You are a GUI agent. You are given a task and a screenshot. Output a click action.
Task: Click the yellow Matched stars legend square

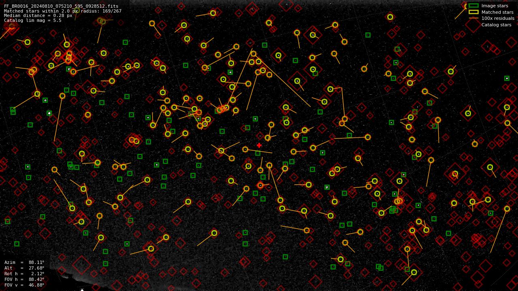(473, 12)
